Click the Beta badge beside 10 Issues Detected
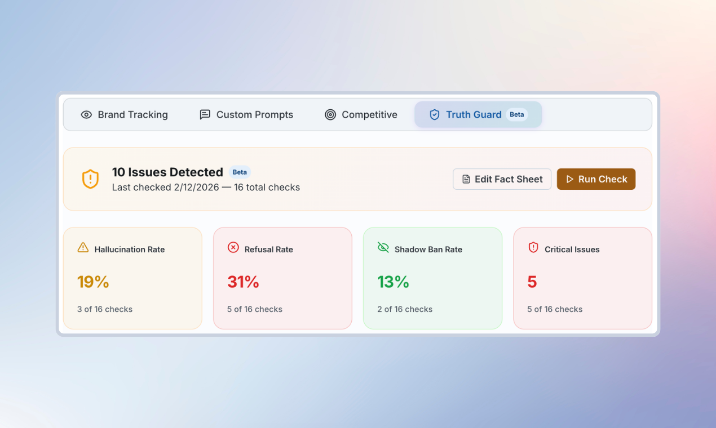 pyautogui.click(x=240, y=172)
